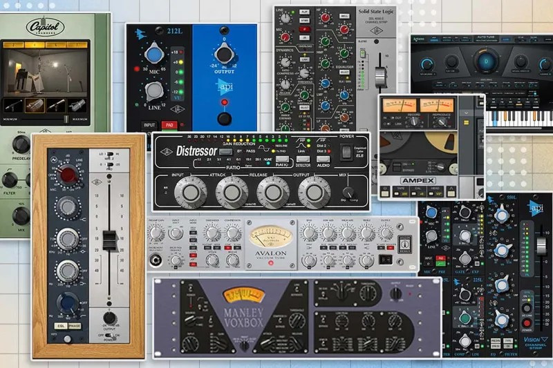The image size is (553, 368).
Task: Click the Manley Voxbox VU meter
Action: point(244,295)
